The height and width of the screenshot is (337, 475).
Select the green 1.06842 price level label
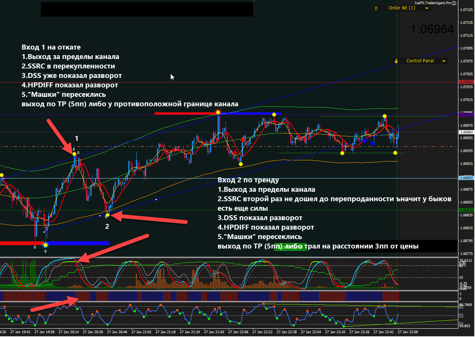(x=466, y=210)
